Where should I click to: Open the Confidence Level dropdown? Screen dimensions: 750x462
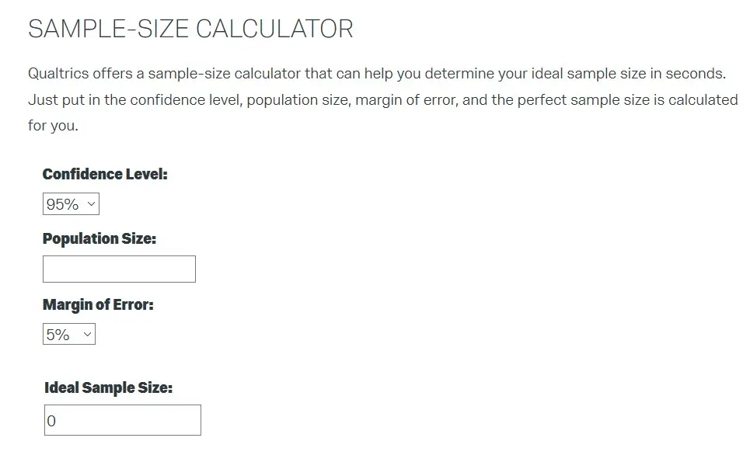(x=71, y=204)
